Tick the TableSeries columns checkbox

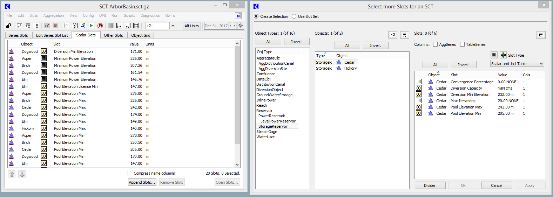pyautogui.click(x=462, y=44)
